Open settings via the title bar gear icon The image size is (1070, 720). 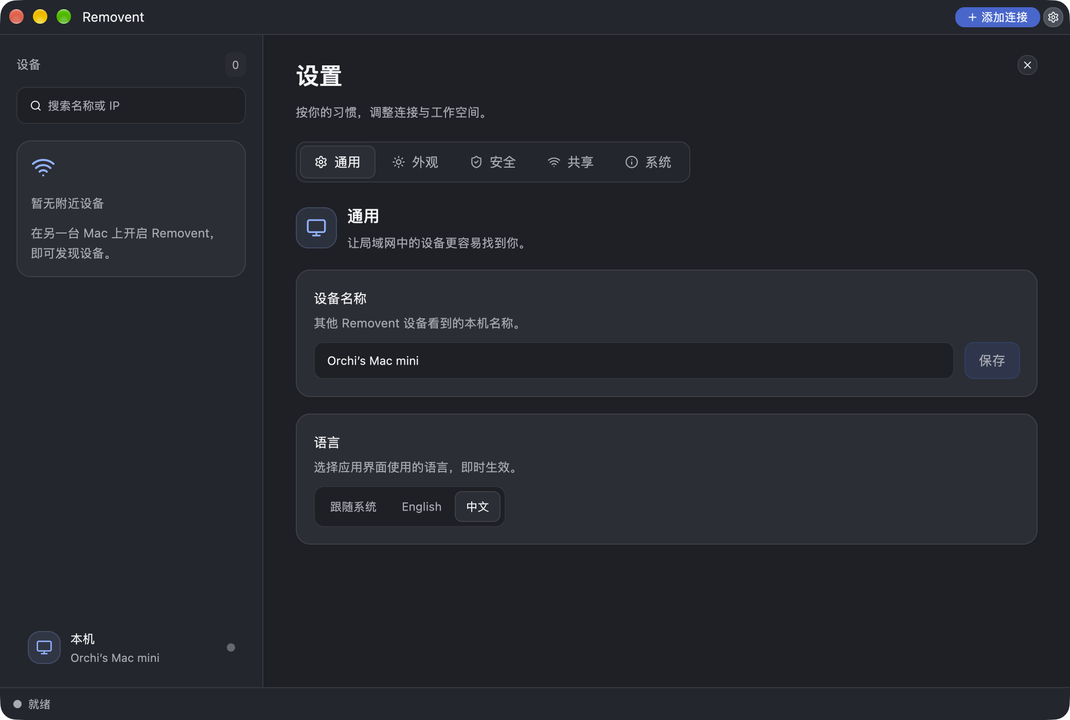tap(1053, 17)
